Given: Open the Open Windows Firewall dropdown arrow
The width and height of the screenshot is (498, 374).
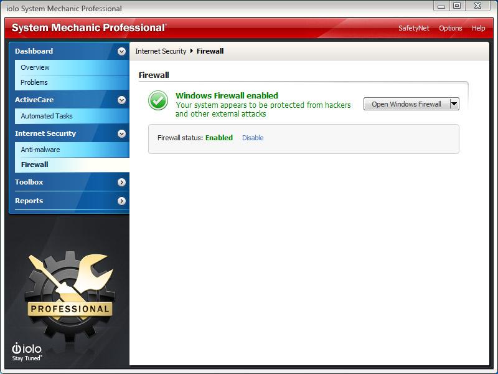Looking at the screenshot, I should tap(453, 103).
